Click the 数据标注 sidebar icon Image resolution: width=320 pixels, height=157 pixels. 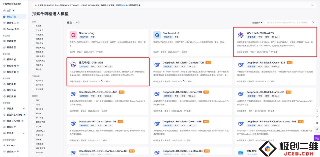coord(4,127)
